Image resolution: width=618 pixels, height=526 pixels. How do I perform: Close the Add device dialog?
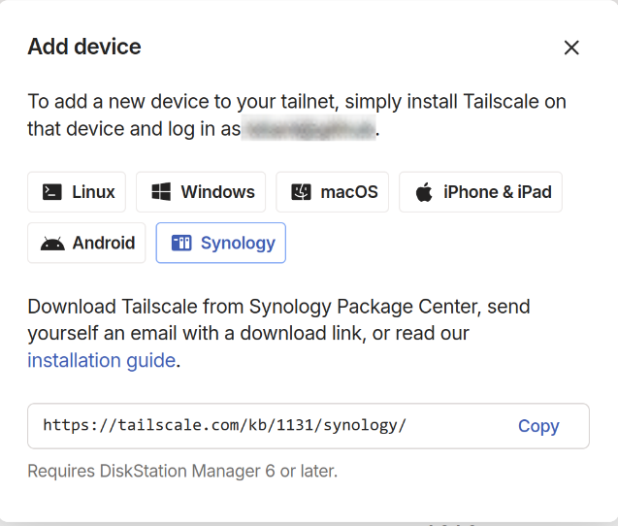[x=571, y=48]
